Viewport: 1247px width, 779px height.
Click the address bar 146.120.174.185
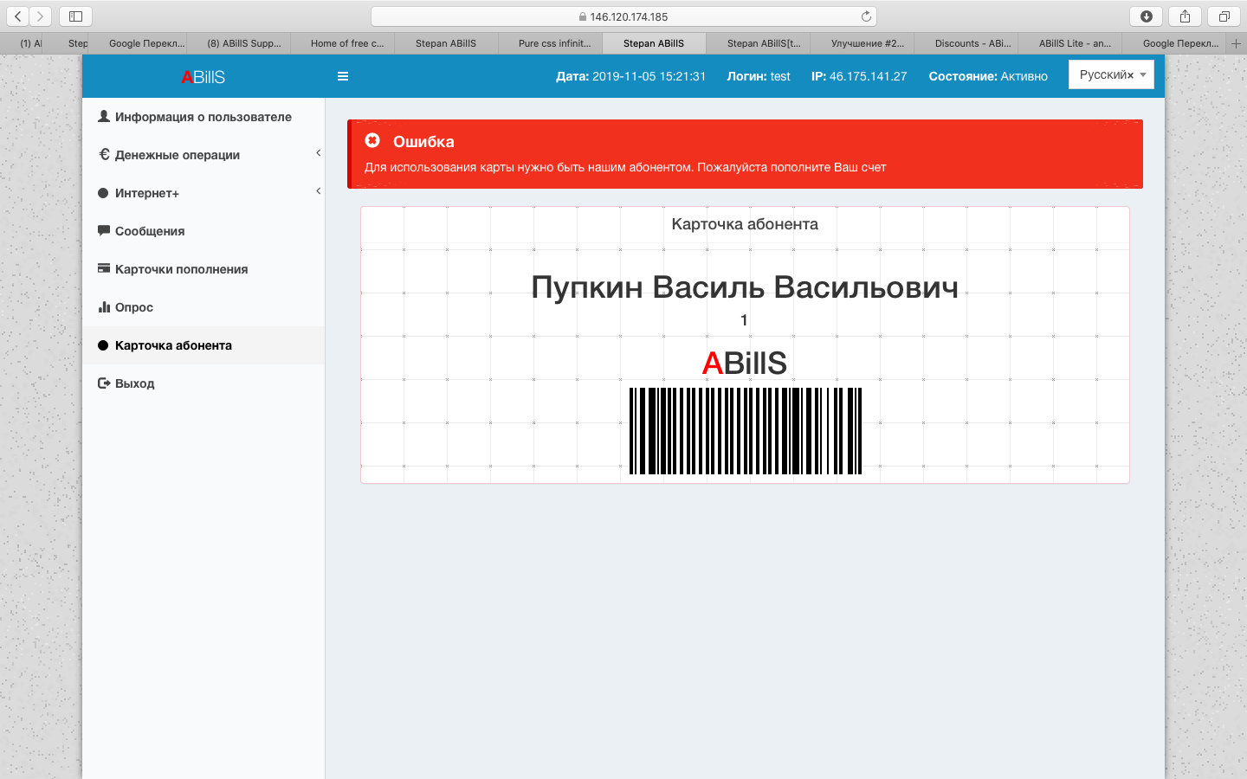(623, 16)
